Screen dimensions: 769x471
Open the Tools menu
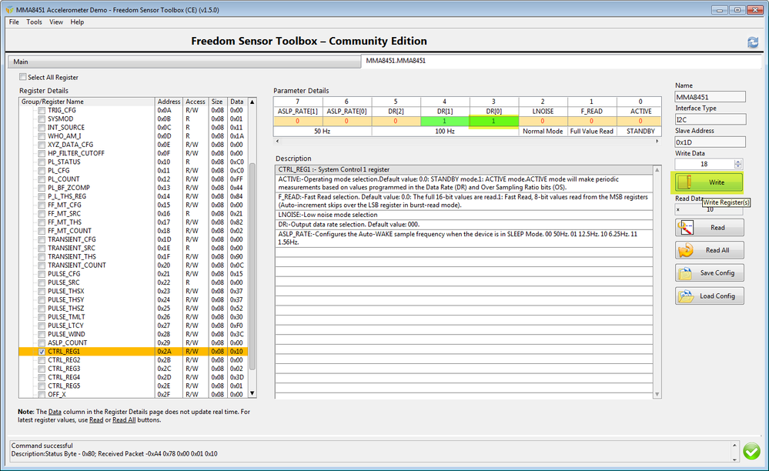pyautogui.click(x=34, y=22)
